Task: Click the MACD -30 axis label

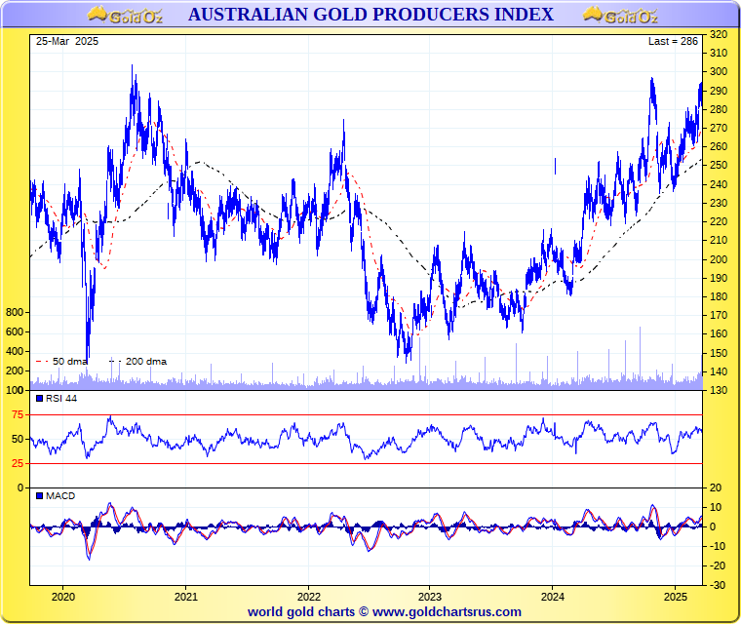Action: [718, 585]
